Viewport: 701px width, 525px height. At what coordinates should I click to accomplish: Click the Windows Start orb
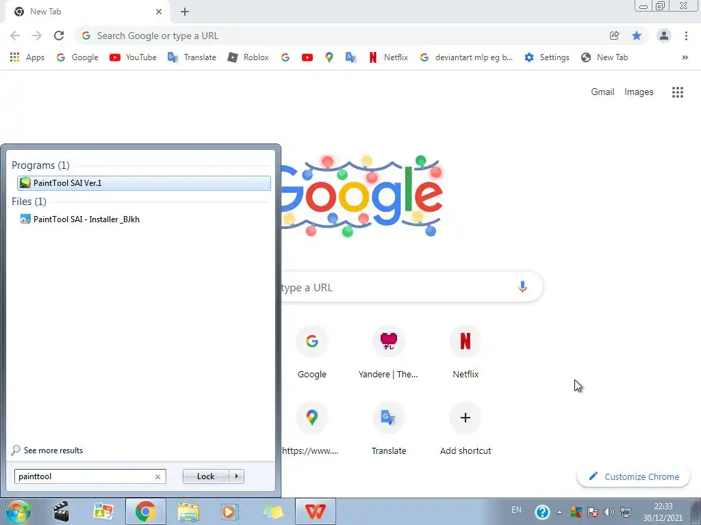(x=18, y=511)
